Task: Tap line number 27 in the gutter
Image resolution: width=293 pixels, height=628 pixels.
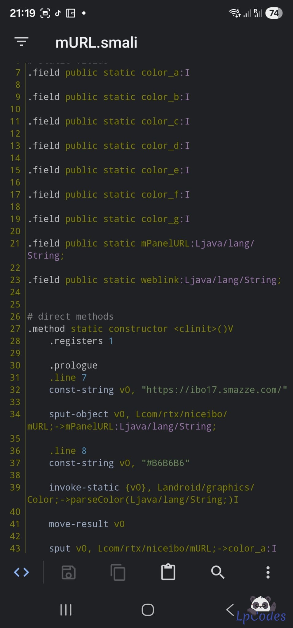Action: 15,329
